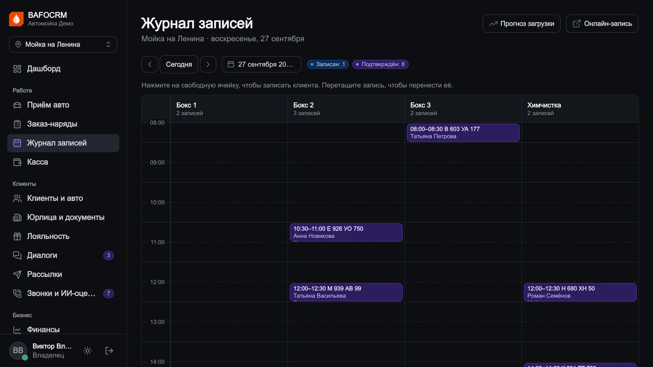Click the Владелец role label
Screen dimensions: 653x367
48,355
